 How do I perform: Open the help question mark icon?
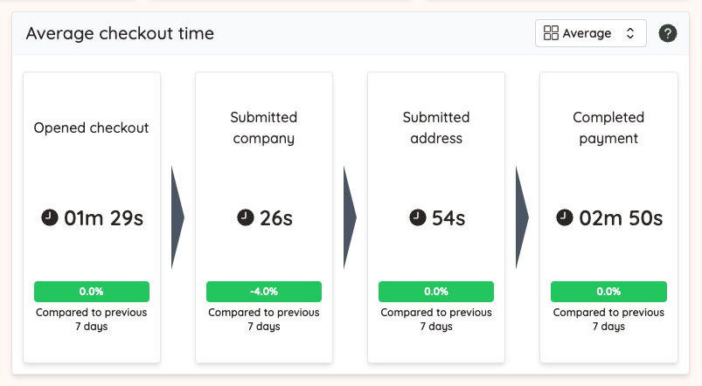tap(668, 33)
